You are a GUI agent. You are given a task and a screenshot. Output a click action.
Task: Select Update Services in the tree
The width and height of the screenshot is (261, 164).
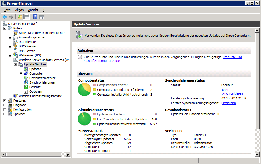[35, 64]
